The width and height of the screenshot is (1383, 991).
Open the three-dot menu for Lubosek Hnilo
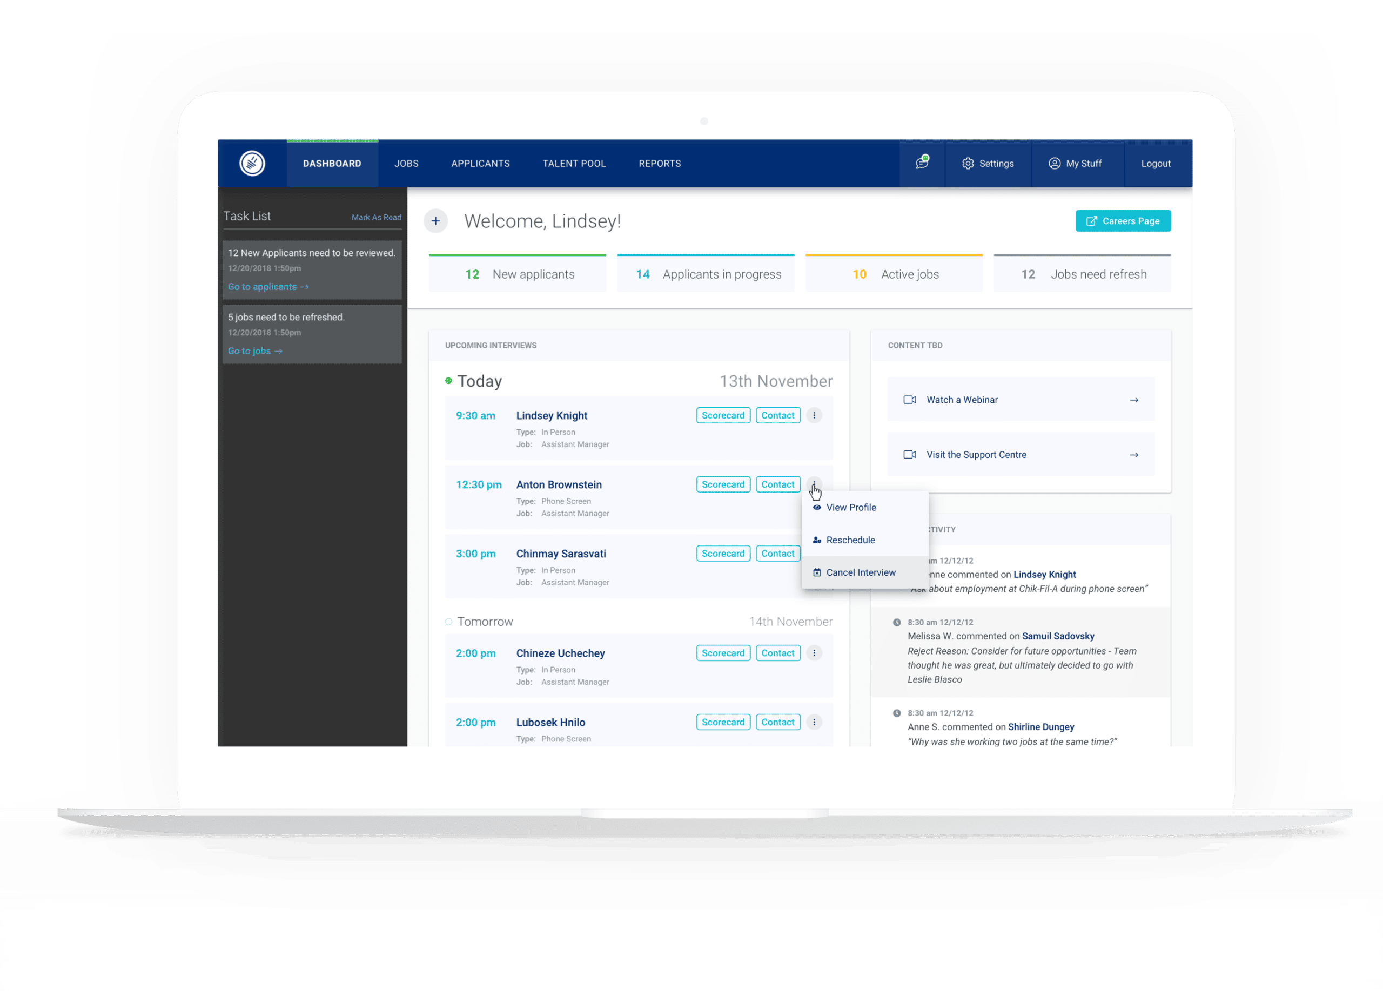coord(814,722)
